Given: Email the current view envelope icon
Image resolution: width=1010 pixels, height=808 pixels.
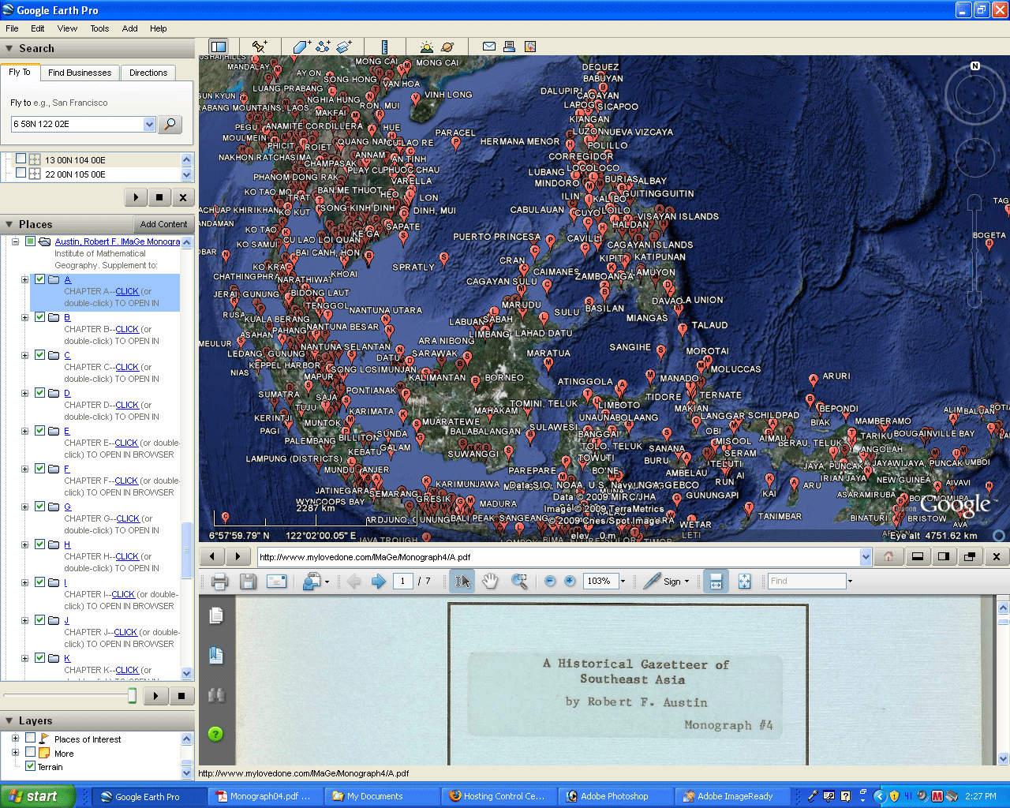Looking at the screenshot, I should point(489,47).
